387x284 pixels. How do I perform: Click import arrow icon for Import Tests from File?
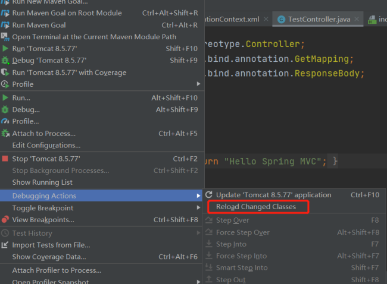click(x=5, y=245)
